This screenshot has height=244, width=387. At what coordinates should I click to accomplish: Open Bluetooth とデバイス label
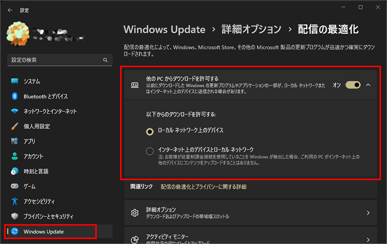tap(46, 96)
